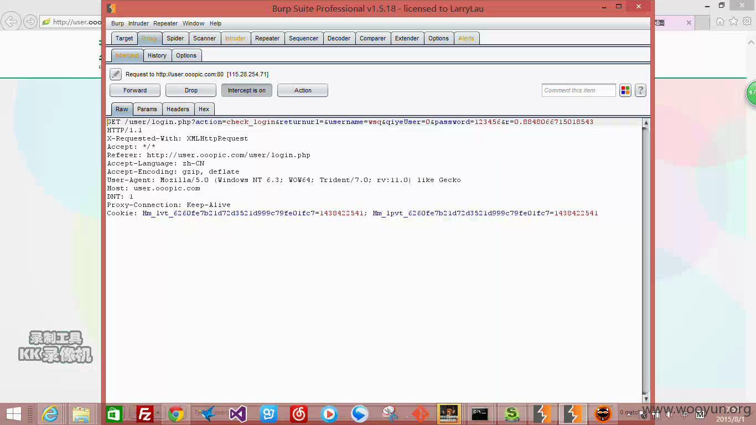Click the Drop button
756x425 pixels.
pos(191,90)
